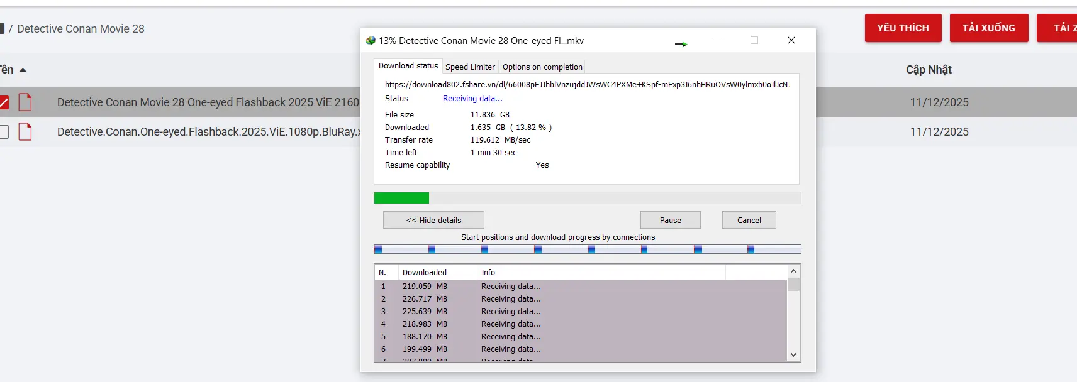This screenshot has height=382, width=1077.
Task: Cancel the download
Action: point(749,220)
